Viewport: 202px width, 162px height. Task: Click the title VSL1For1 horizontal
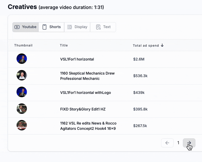pos(77,59)
